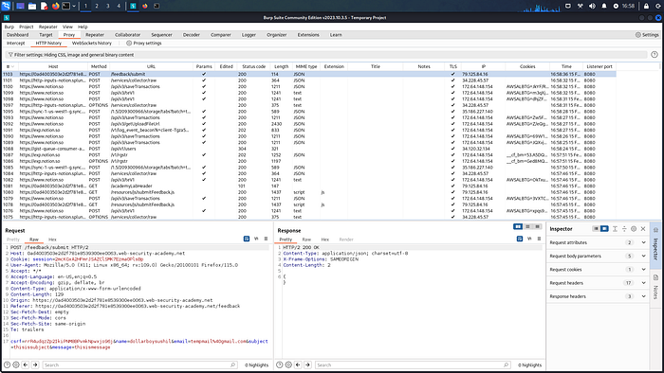The image size is (664, 373).
Task: Open the Help menu
Action: [x=83, y=27]
